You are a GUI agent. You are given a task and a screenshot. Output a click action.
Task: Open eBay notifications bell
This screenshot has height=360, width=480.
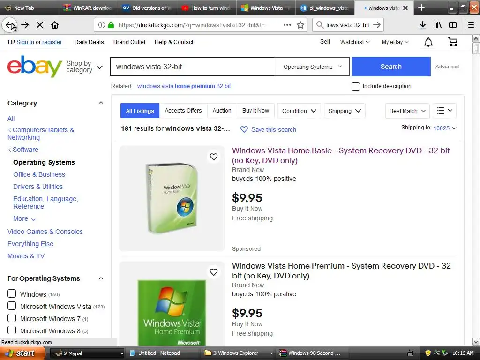[x=428, y=42]
